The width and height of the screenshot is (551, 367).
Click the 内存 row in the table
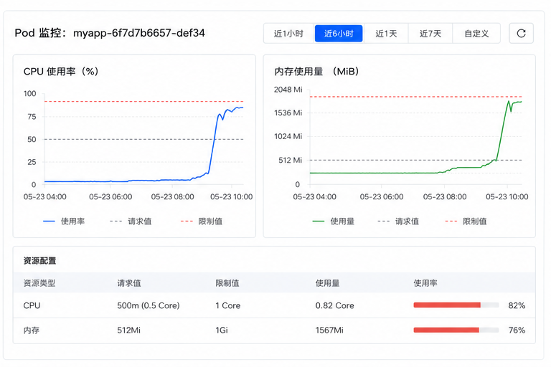274,330
